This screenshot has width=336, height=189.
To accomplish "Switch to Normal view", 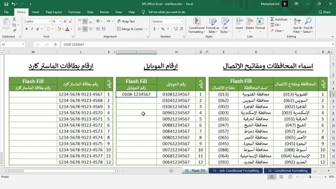I will point(271,177).
